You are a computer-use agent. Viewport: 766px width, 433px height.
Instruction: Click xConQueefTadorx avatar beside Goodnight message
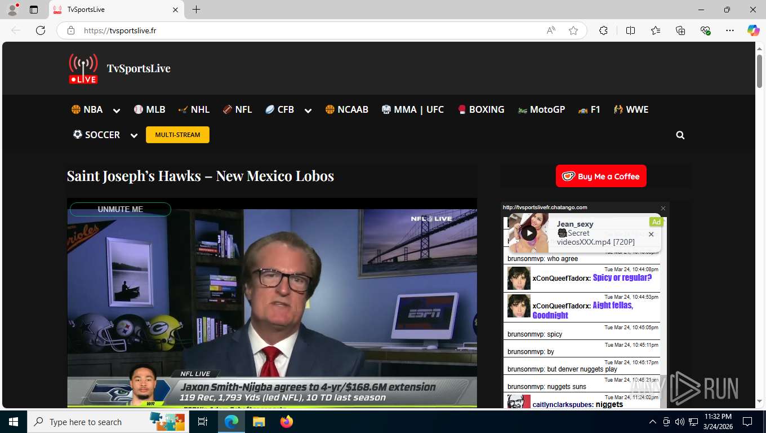coord(519,306)
